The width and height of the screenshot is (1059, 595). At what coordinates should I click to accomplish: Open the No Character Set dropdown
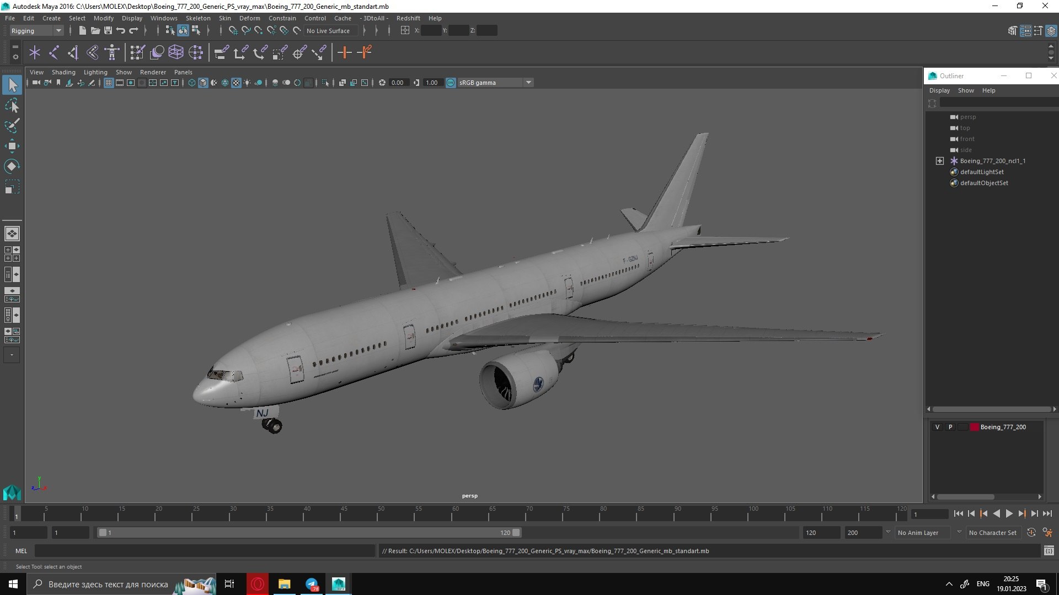click(x=993, y=533)
